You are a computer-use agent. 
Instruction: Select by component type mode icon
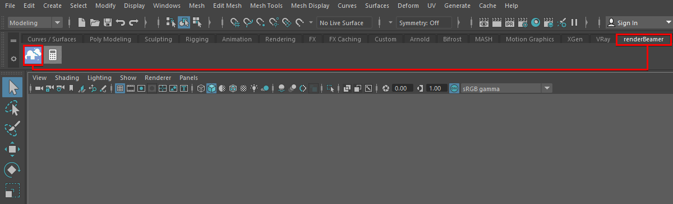coord(197,23)
